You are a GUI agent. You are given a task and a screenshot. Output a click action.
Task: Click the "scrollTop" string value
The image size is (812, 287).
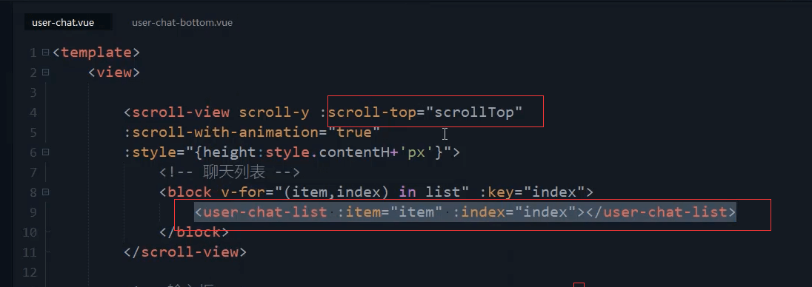474,112
